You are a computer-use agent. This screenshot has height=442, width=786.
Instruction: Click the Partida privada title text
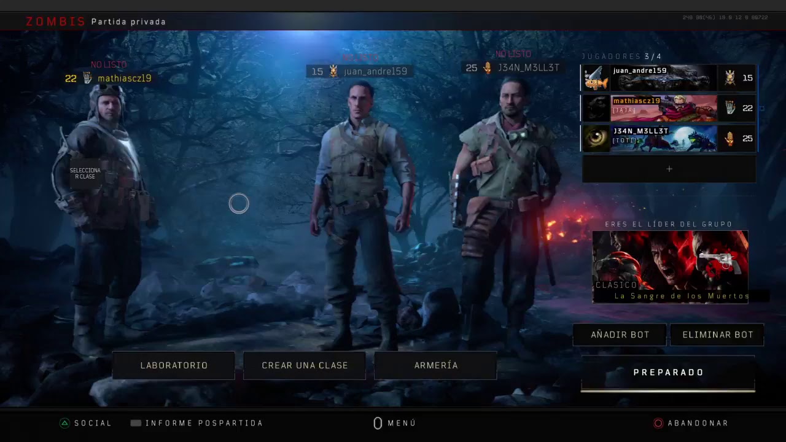(x=128, y=21)
